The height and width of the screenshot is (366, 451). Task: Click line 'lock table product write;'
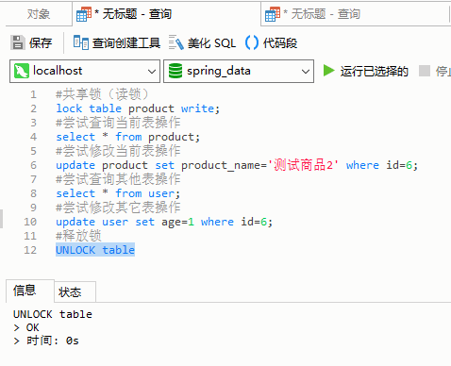coord(138,108)
